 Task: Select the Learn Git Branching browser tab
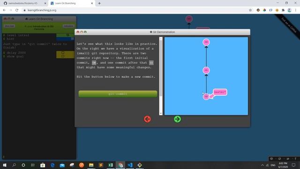[x=71, y=3]
